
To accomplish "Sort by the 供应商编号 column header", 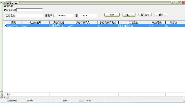I will click(x=35, y=22).
